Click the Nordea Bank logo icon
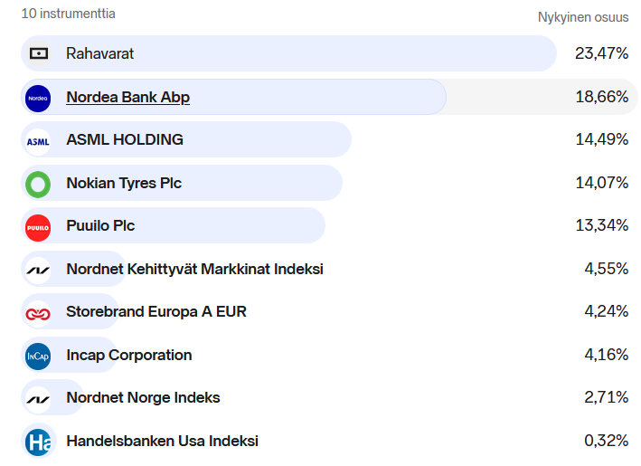 38,97
